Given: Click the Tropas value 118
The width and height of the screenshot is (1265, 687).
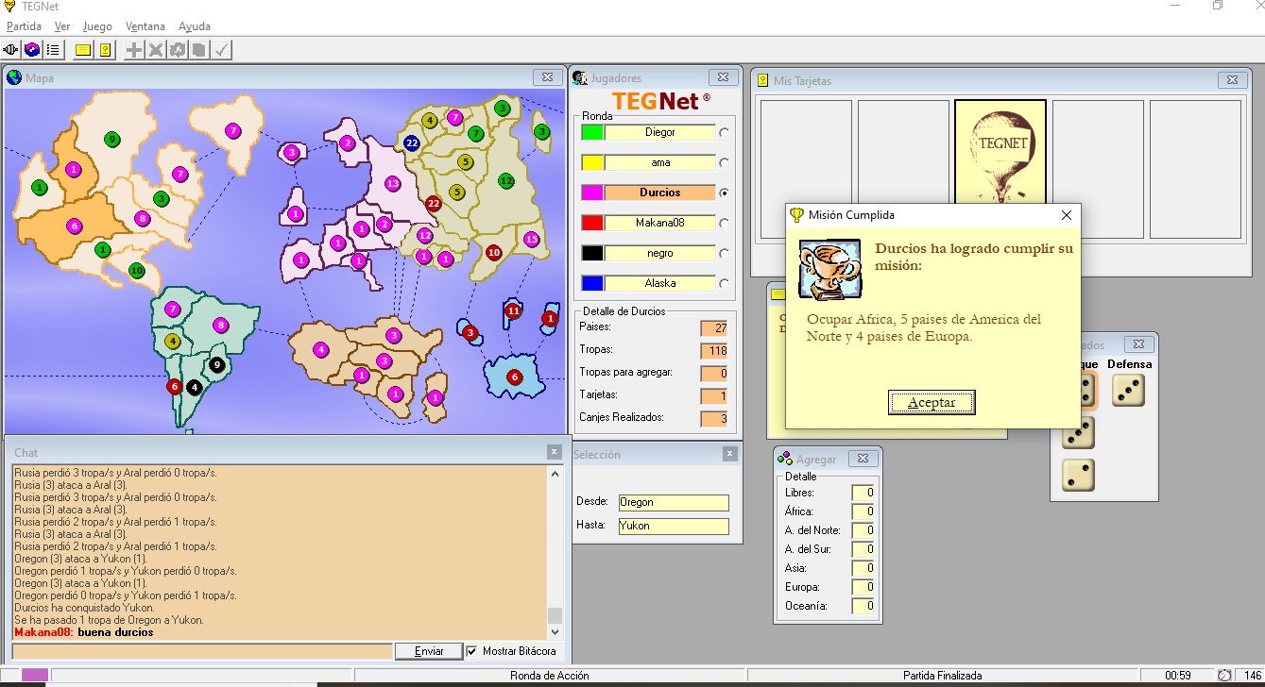Looking at the screenshot, I should [713, 351].
